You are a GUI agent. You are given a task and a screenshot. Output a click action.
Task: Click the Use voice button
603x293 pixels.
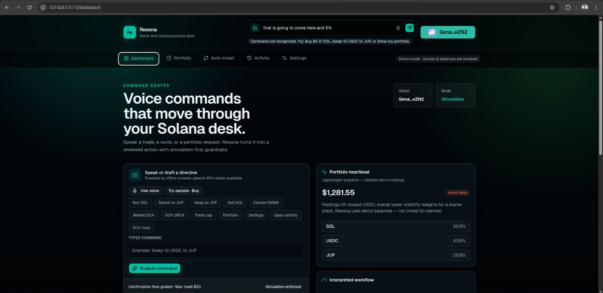tap(145, 191)
